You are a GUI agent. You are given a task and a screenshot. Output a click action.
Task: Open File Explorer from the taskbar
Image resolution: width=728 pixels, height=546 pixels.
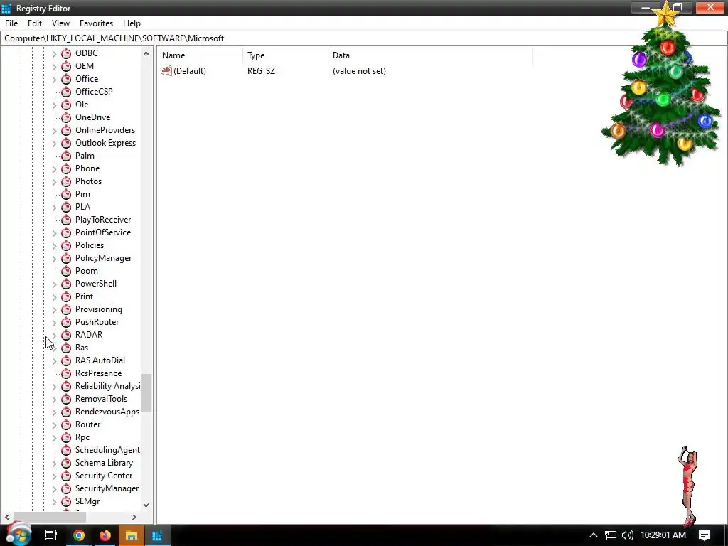(132, 536)
